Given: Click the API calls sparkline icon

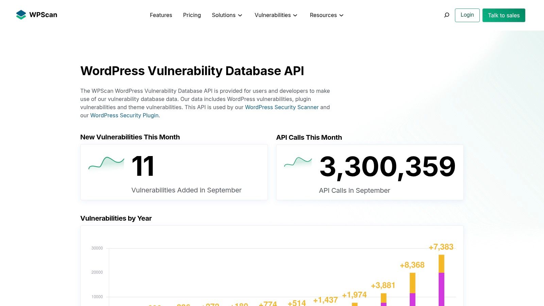Looking at the screenshot, I should (298, 163).
